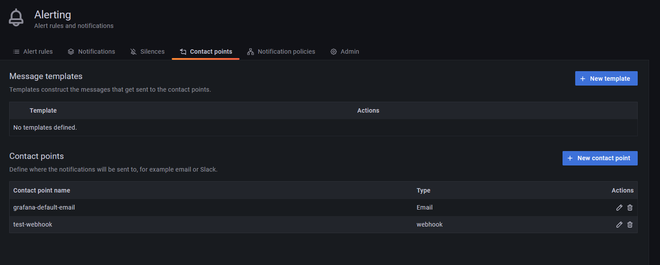Image resolution: width=660 pixels, height=265 pixels.
Task: Click the 'Alert rules and notifications' subtitle
Action: pyautogui.click(x=74, y=26)
